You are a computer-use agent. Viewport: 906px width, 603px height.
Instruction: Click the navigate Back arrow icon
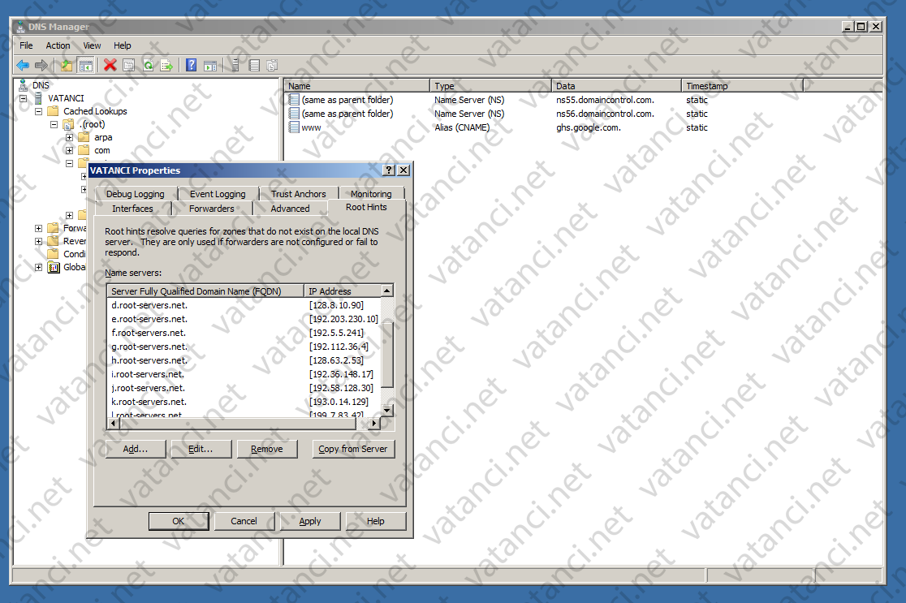tap(23, 65)
